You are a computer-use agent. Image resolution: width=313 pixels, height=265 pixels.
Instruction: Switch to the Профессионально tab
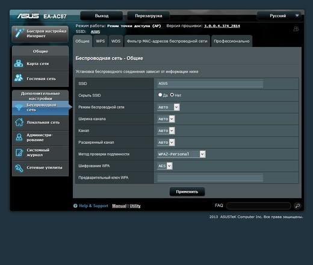(x=232, y=41)
